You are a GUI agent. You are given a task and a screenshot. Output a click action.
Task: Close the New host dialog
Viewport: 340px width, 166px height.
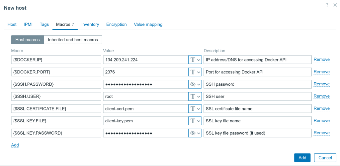(x=335, y=5)
